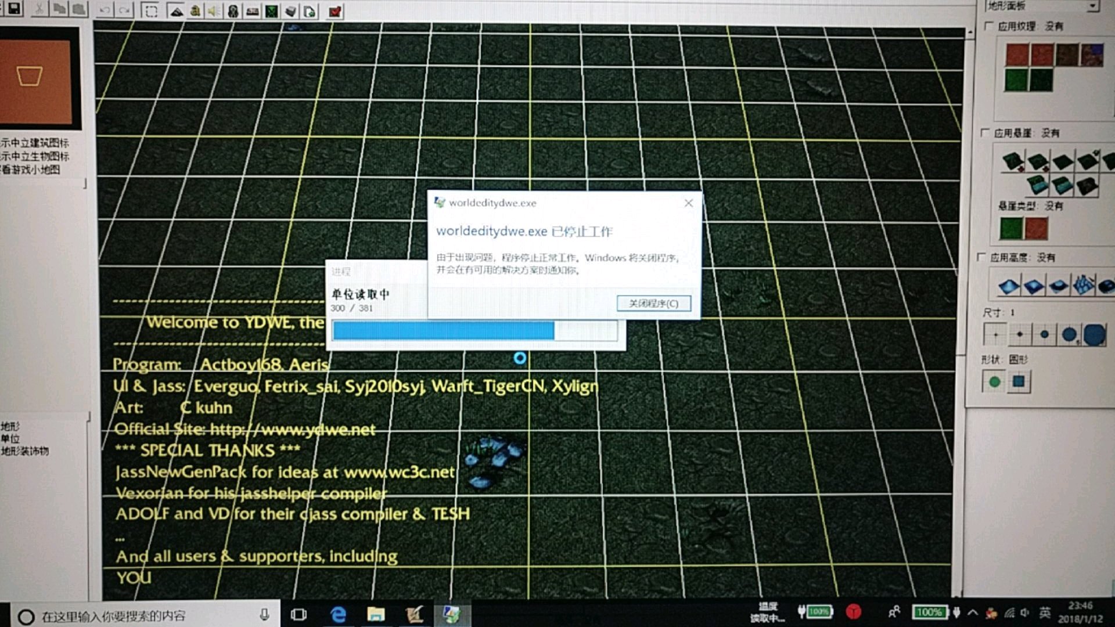Screen dimensions: 1115x627
Task: Enable the 应用纹理 checkbox
Action: click(989, 26)
